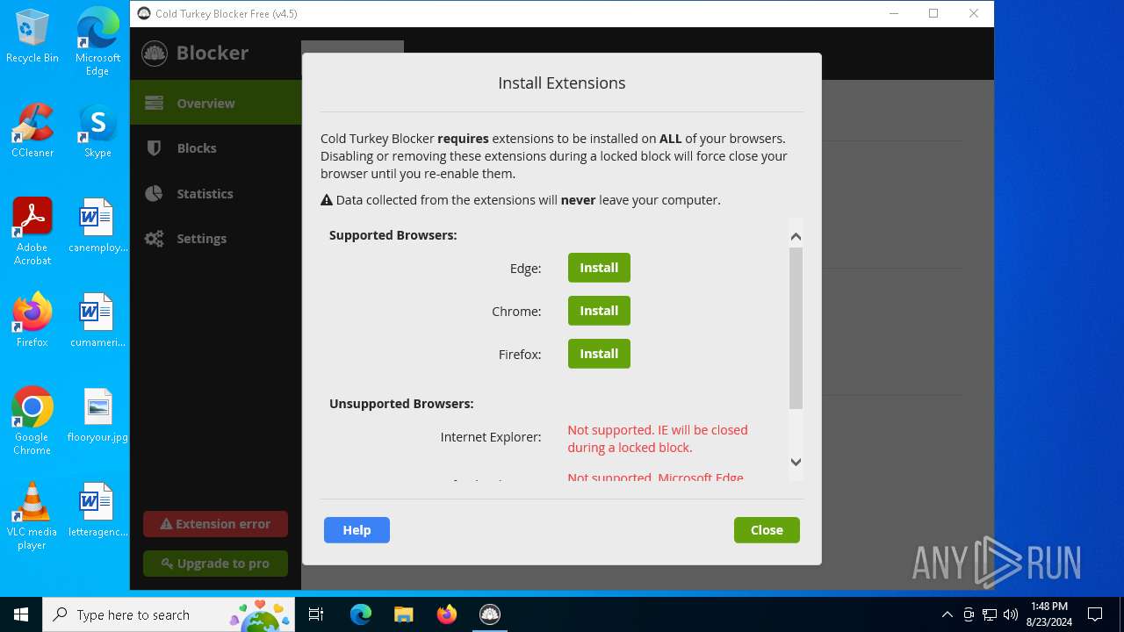Install the Firefox browser extension
Screen dimensions: 1124x632
pos(599,354)
